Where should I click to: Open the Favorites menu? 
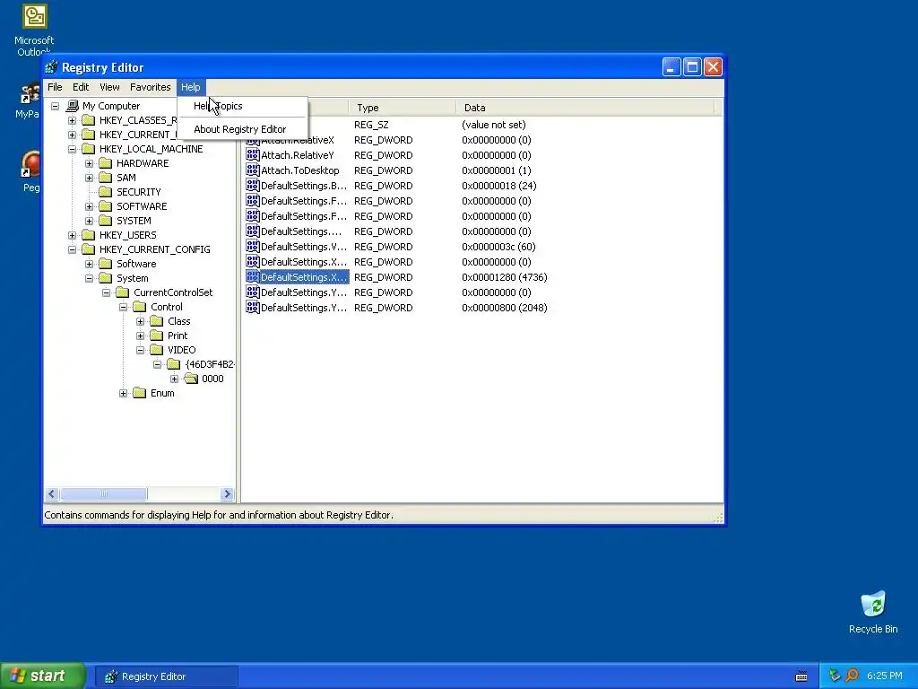tap(151, 87)
